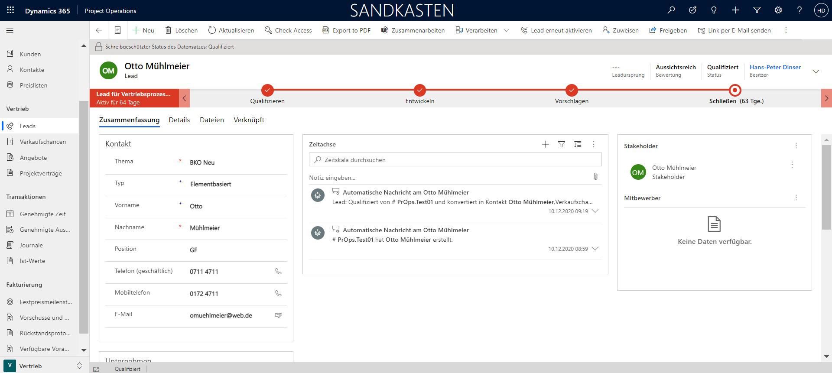Open the Zeitachse filter funnel icon
This screenshot has width=832, height=373.
click(562, 144)
